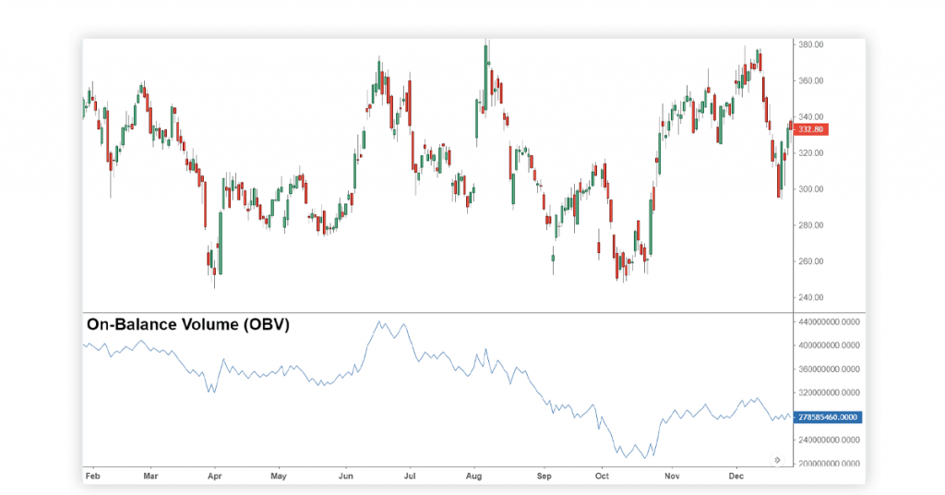945x495 pixels.
Task: Select the Nov label on time axis
Action: [672, 477]
